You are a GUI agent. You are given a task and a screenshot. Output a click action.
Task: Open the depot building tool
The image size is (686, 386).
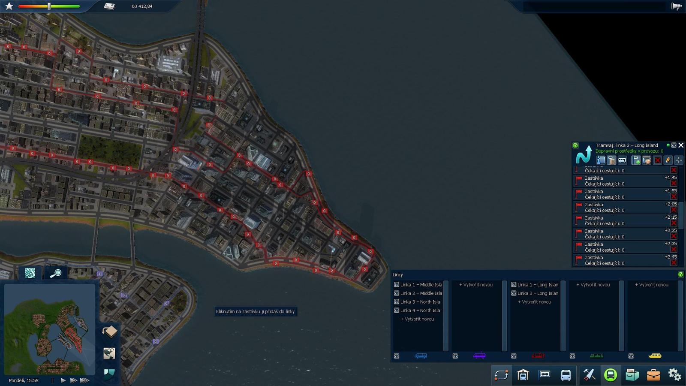point(523,375)
